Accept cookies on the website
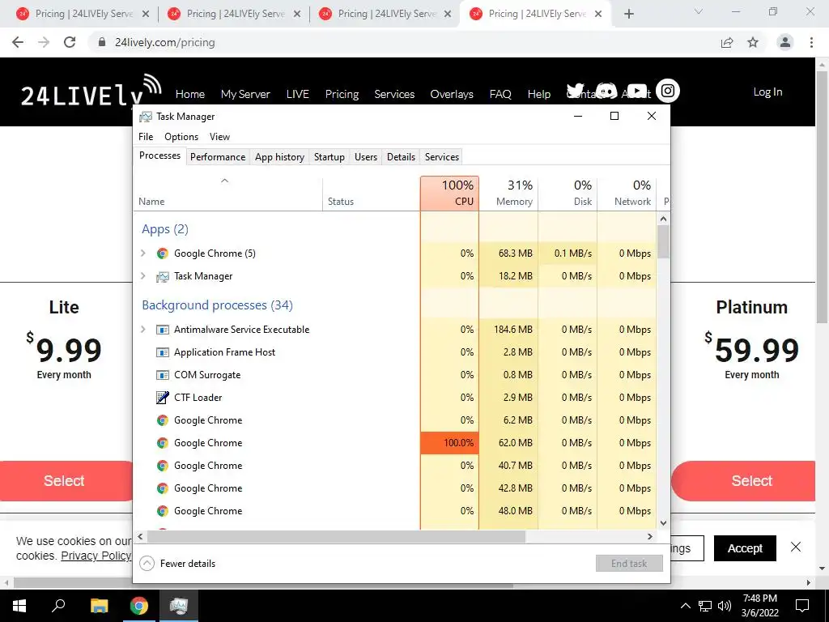829x622 pixels. (x=745, y=548)
